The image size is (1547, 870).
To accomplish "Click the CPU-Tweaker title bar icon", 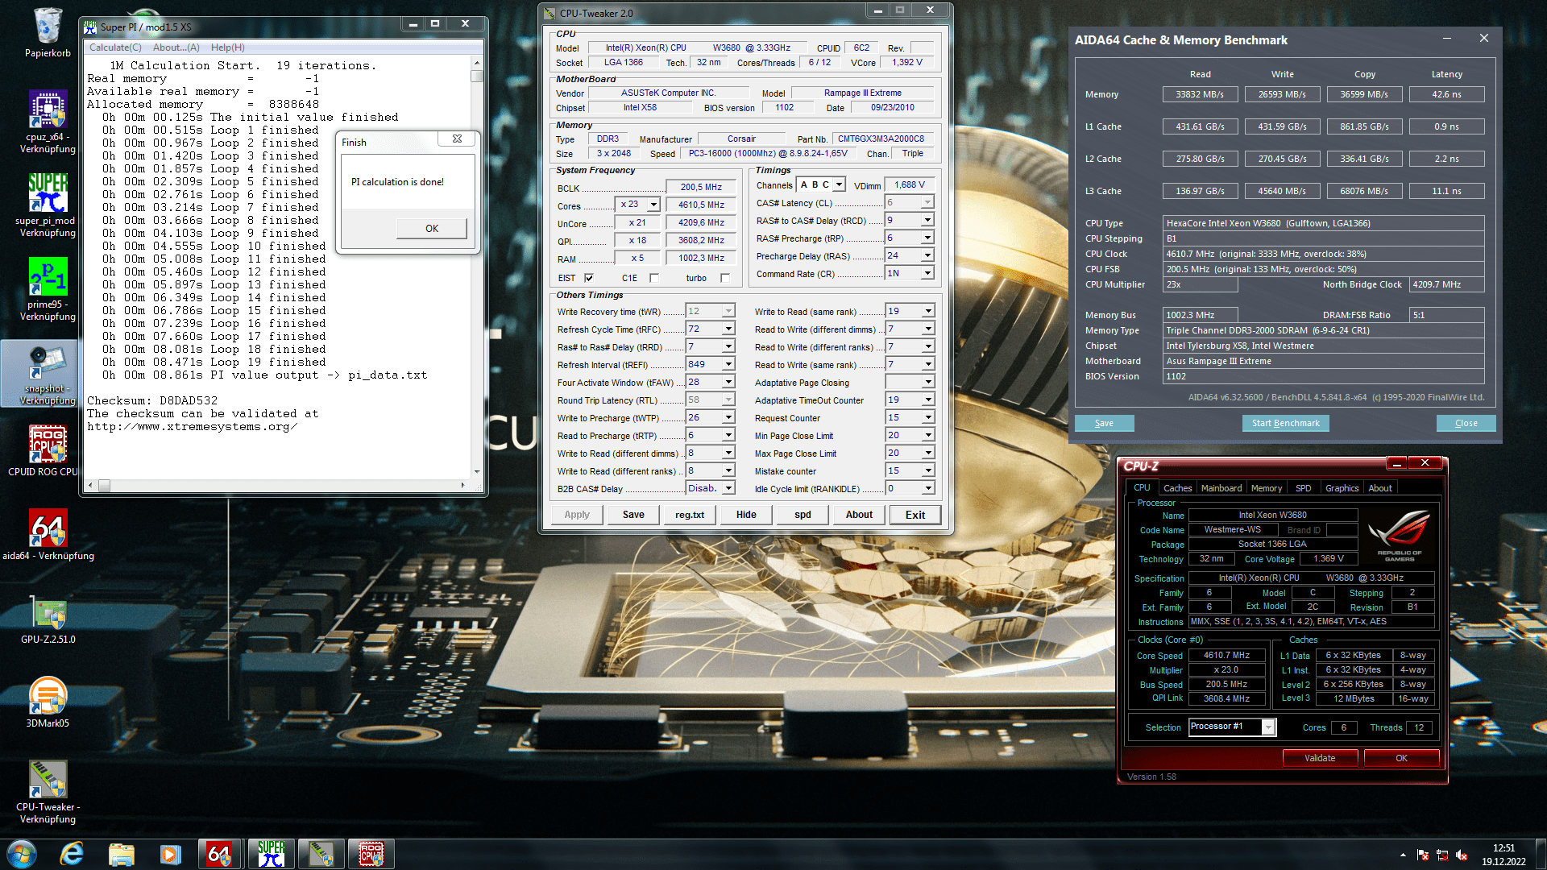I will [x=550, y=14].
